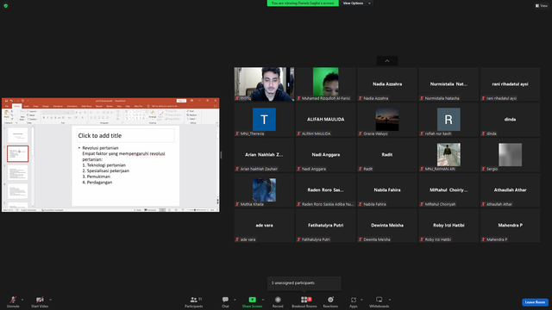Switch to PowerPoint Slide Show tab
The width and height of the screenshot is (552, 310).
point(86,106)
